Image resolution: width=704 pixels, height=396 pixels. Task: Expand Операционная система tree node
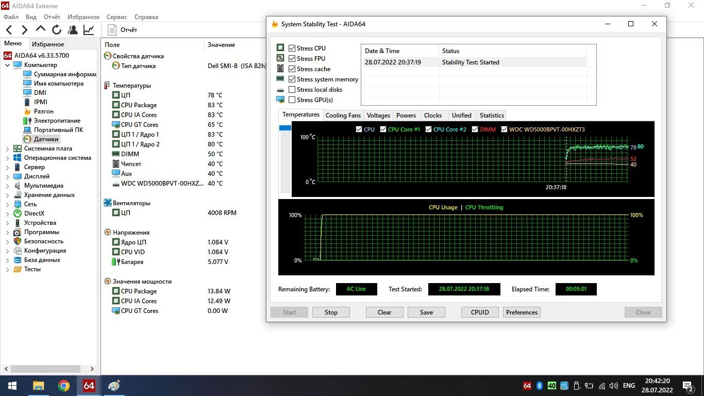(7, 158)
